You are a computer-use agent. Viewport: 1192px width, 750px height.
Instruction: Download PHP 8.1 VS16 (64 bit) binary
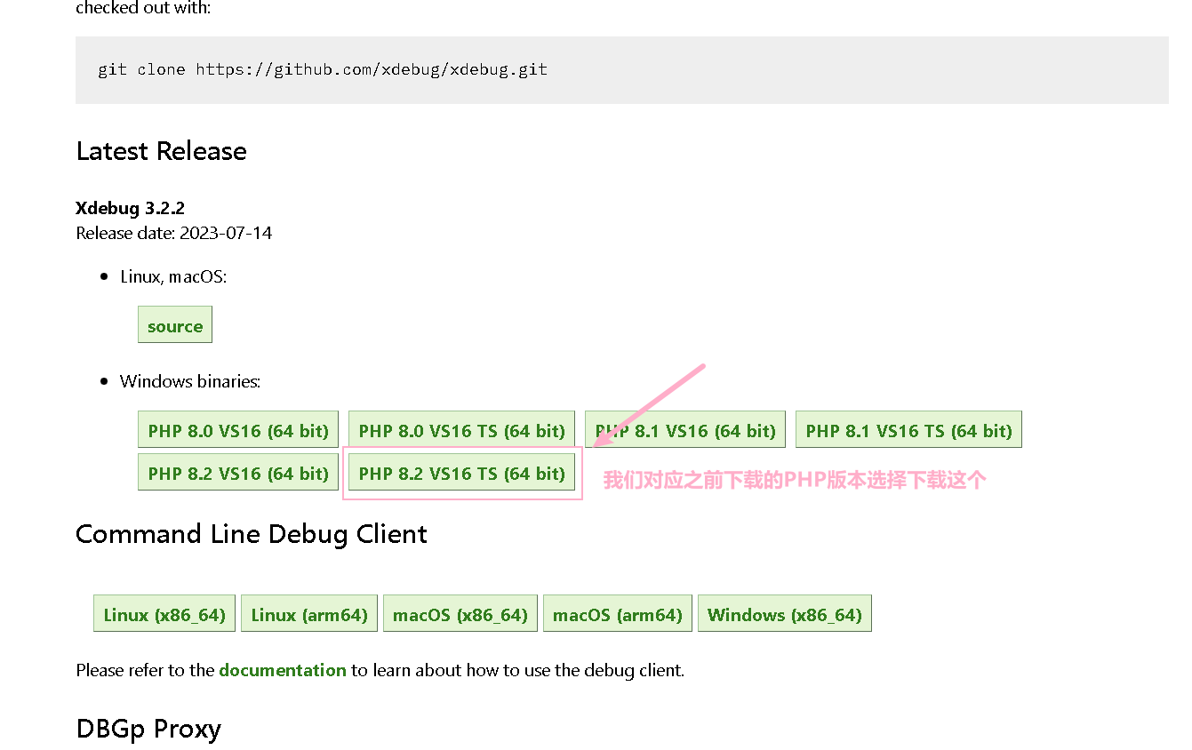684,429
